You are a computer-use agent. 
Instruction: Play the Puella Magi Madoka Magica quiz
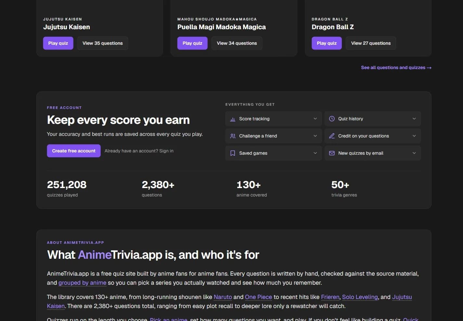pos(192,43)
